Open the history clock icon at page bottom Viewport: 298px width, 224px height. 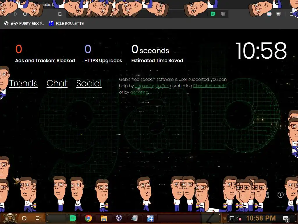click(x=281, y=195)
